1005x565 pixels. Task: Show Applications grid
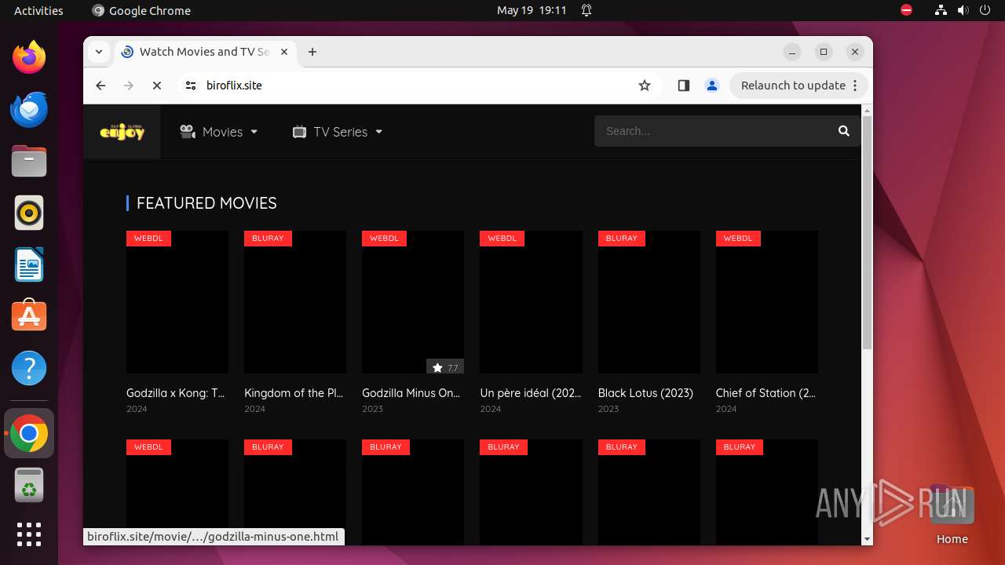tap(29, 534)
